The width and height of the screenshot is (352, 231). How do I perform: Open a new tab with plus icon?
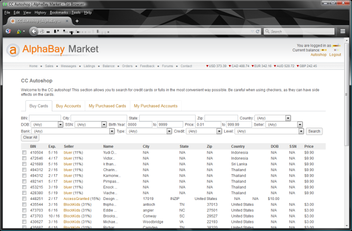77,21
